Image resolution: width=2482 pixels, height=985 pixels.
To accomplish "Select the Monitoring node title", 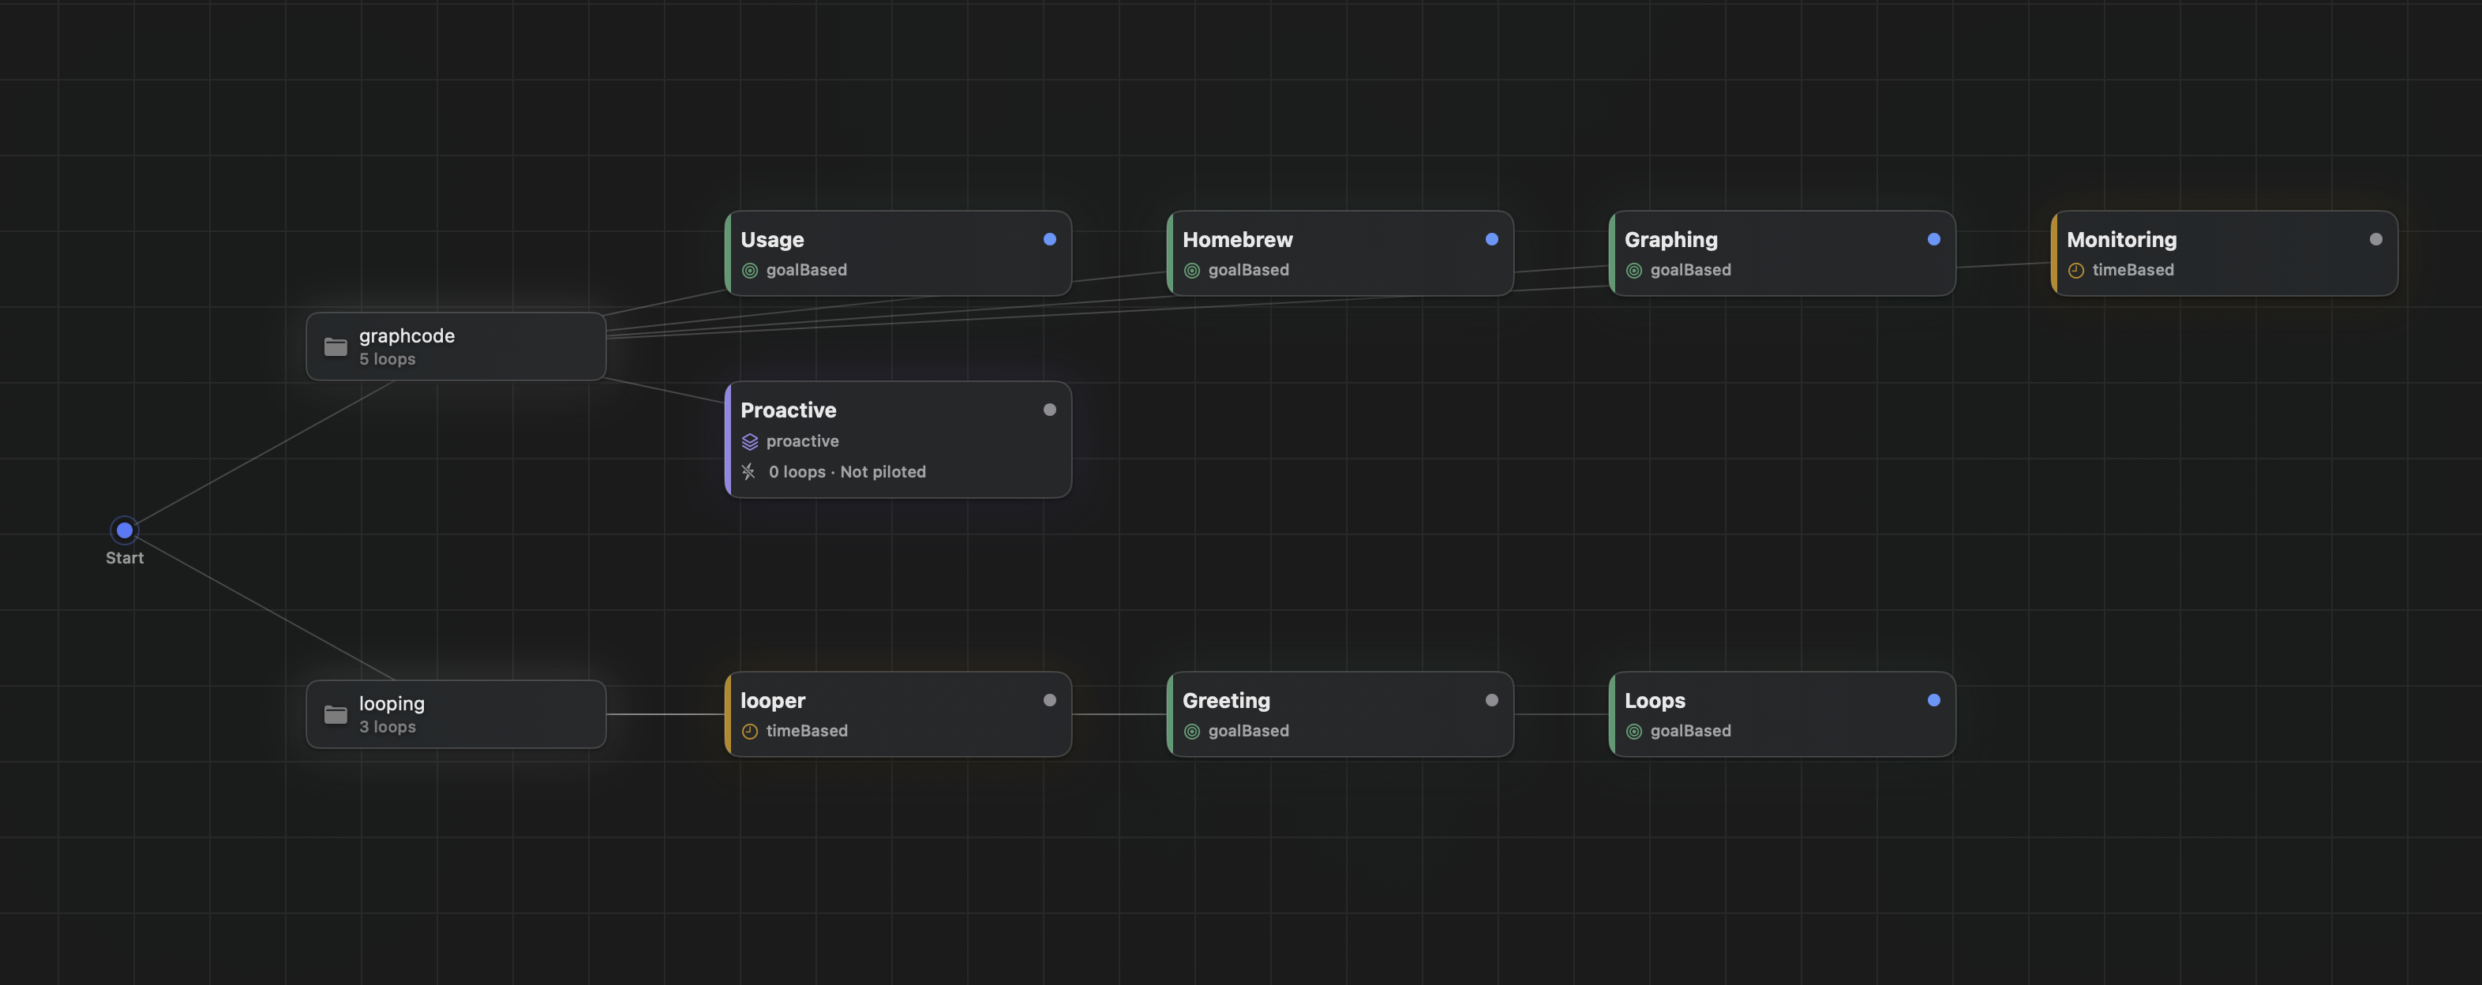I will [2122, 240].
